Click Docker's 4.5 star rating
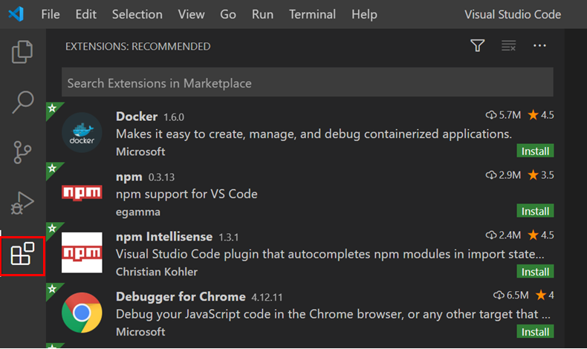This screenshot has width=587, height=349. (x=541, y=115)
